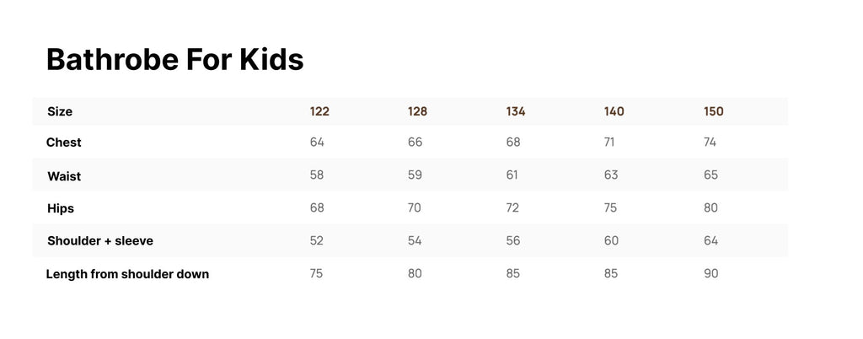Select the size 140 column header
863x339 pixels.
614,111
